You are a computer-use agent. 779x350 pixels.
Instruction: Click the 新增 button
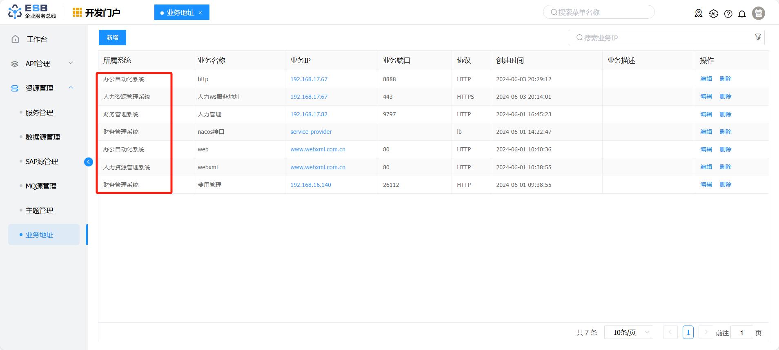click(112, 38)
